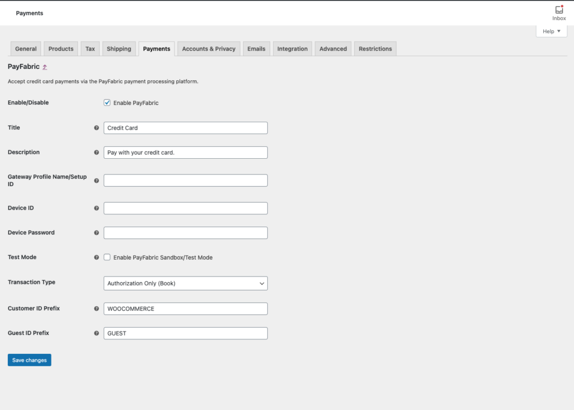This screenshot has height=410, width=574.
Task: Click the Save changes button
Action: pos(29,360)
